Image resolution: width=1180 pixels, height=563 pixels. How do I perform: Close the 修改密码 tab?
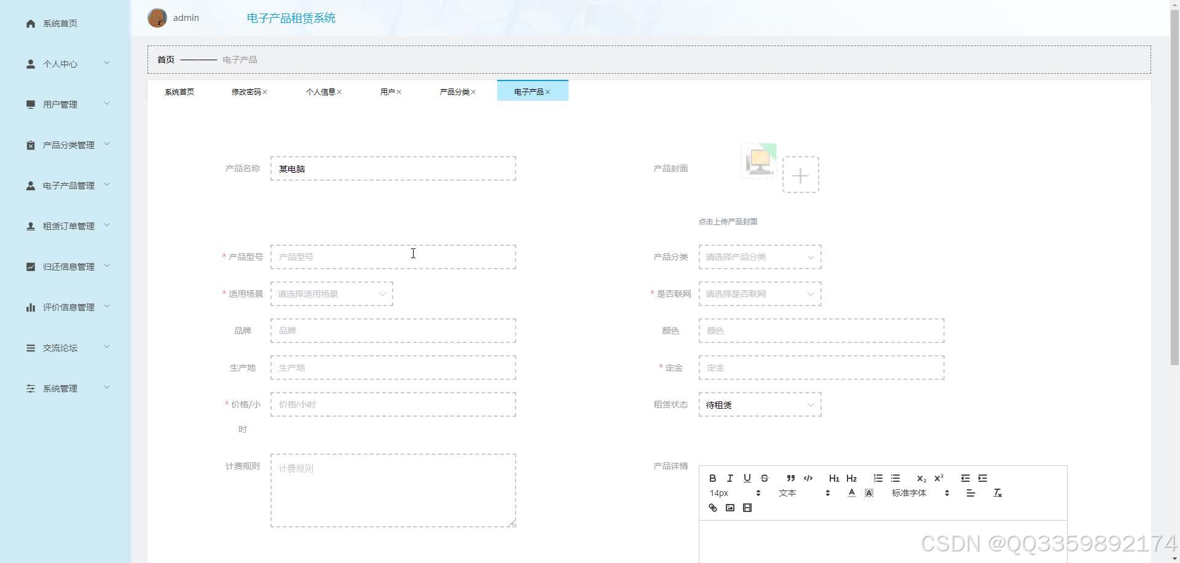tap(265, 92)
